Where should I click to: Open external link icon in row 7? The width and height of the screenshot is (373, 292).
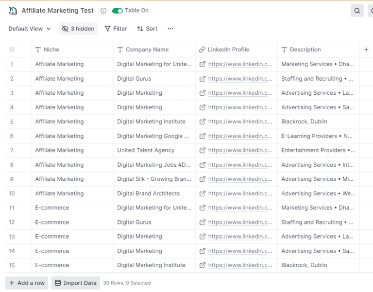click(203, 151)
